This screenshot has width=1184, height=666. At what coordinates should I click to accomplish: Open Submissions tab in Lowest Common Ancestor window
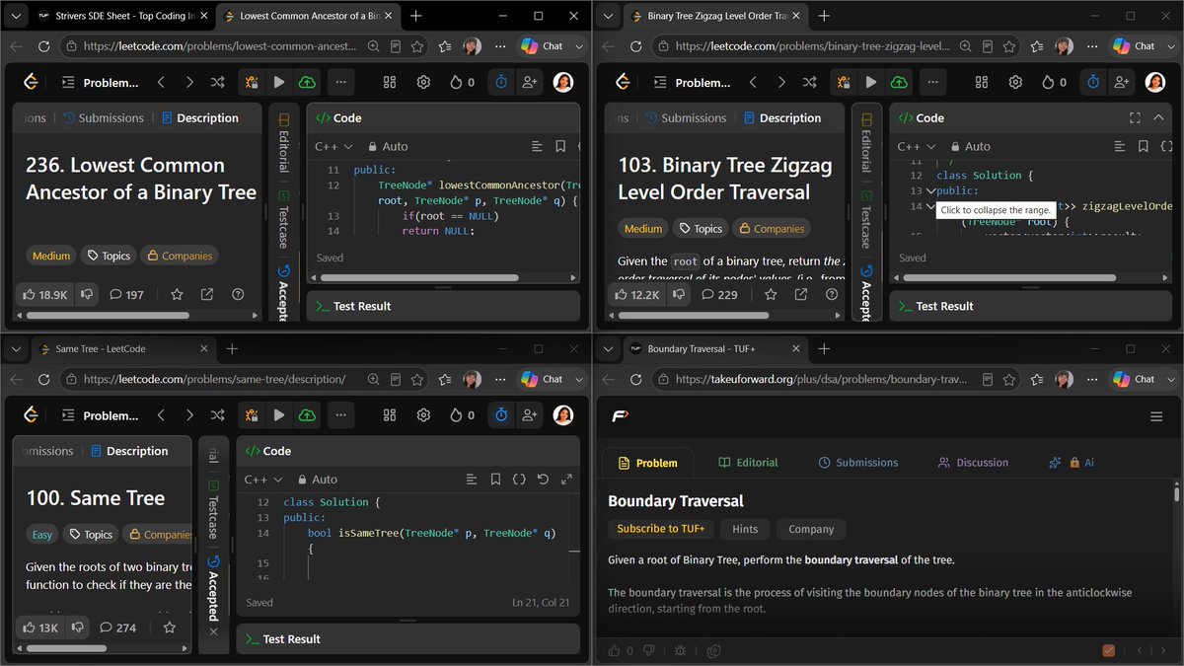pos(104,117)
